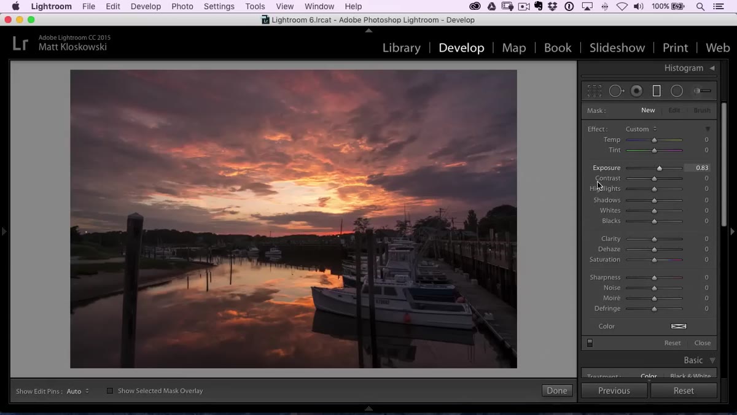
Task: Enable Show Selected Mask Overlay checkbox
Action: click(110, 390)
